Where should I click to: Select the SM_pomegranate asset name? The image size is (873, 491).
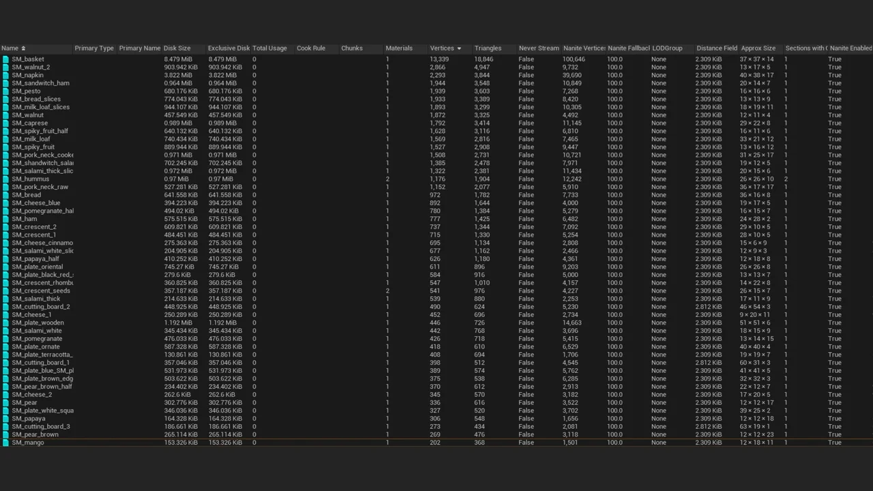click(37, 339)
